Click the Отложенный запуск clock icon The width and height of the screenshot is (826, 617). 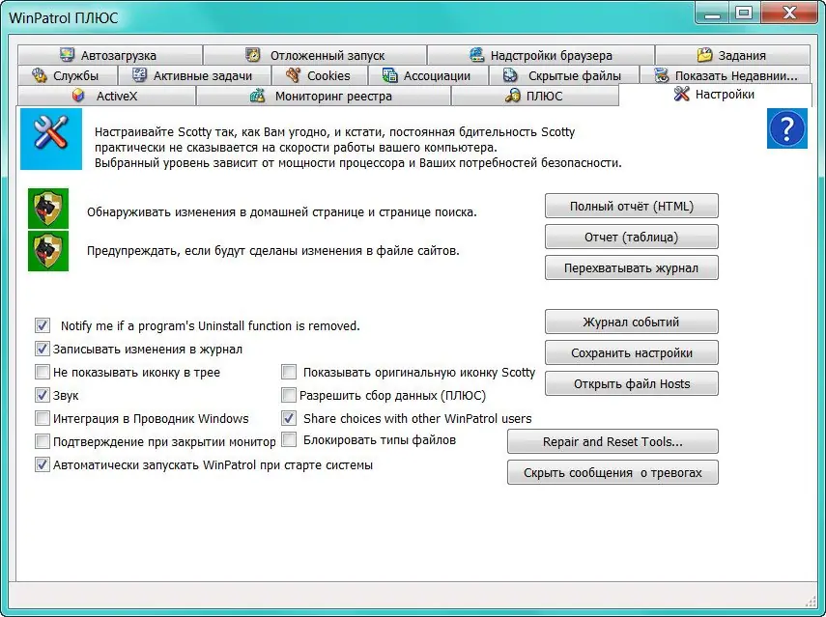click(x=253, y=55)
